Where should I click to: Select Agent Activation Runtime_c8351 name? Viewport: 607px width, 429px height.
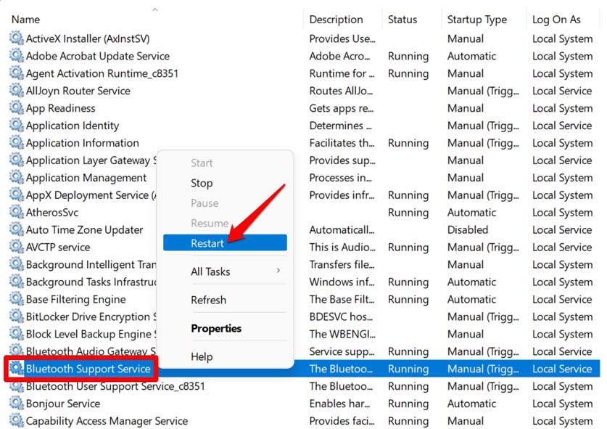pos(102,73)
